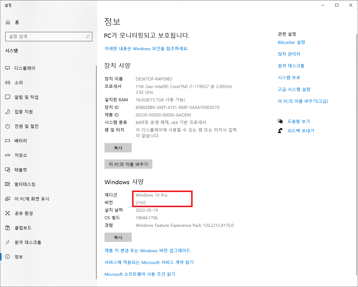
Task: Open the Storage settings page
Action: (x=21, y=155)
